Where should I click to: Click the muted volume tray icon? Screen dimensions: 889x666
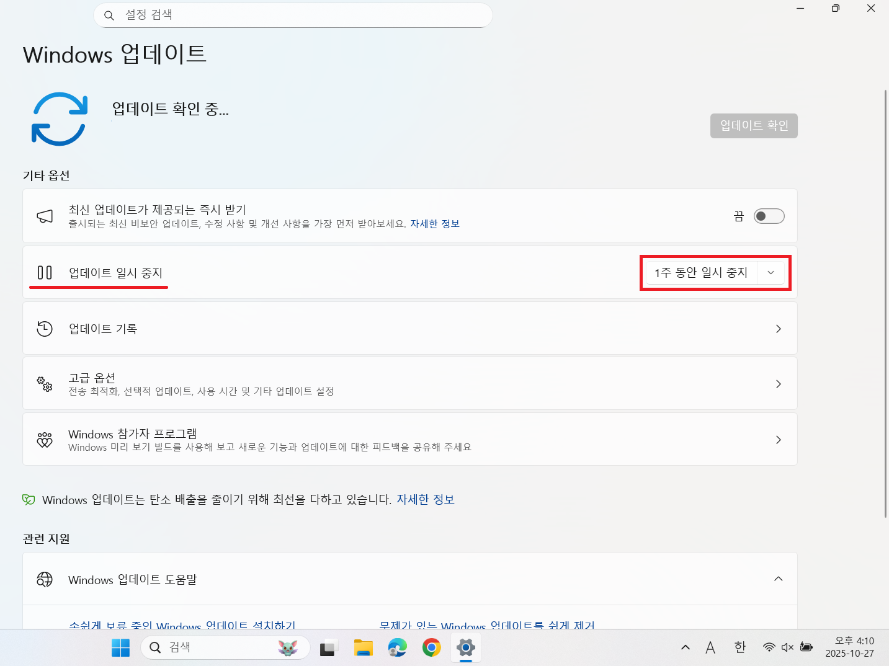point(787,647)
